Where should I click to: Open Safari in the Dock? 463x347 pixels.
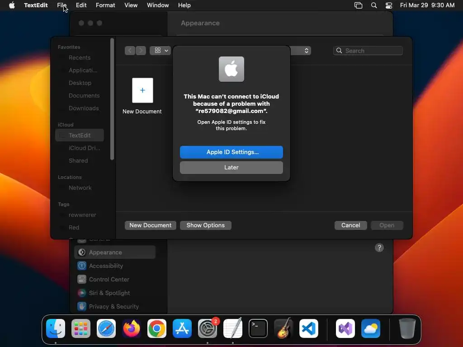(x=106, y=328)
